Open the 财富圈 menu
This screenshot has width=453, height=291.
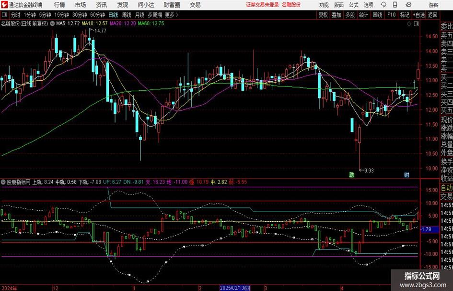[x=172, y=5]
